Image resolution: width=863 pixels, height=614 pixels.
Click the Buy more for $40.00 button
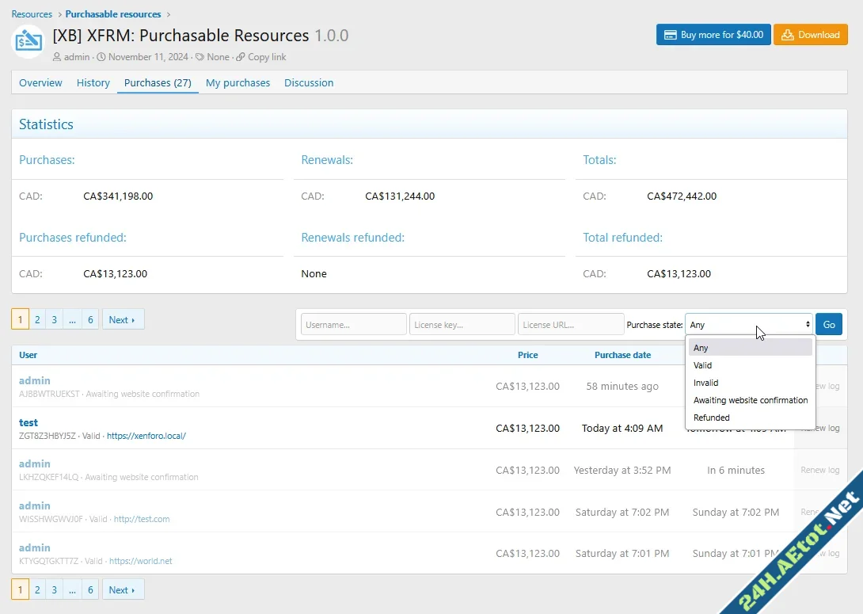tap(713, 34)
